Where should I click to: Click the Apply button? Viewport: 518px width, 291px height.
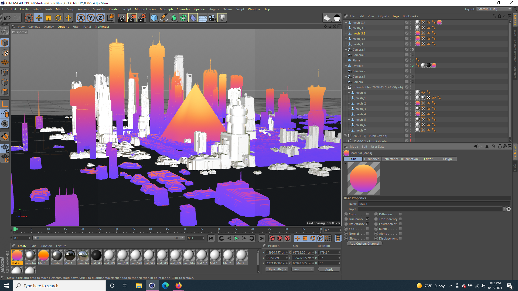(329, 269)
